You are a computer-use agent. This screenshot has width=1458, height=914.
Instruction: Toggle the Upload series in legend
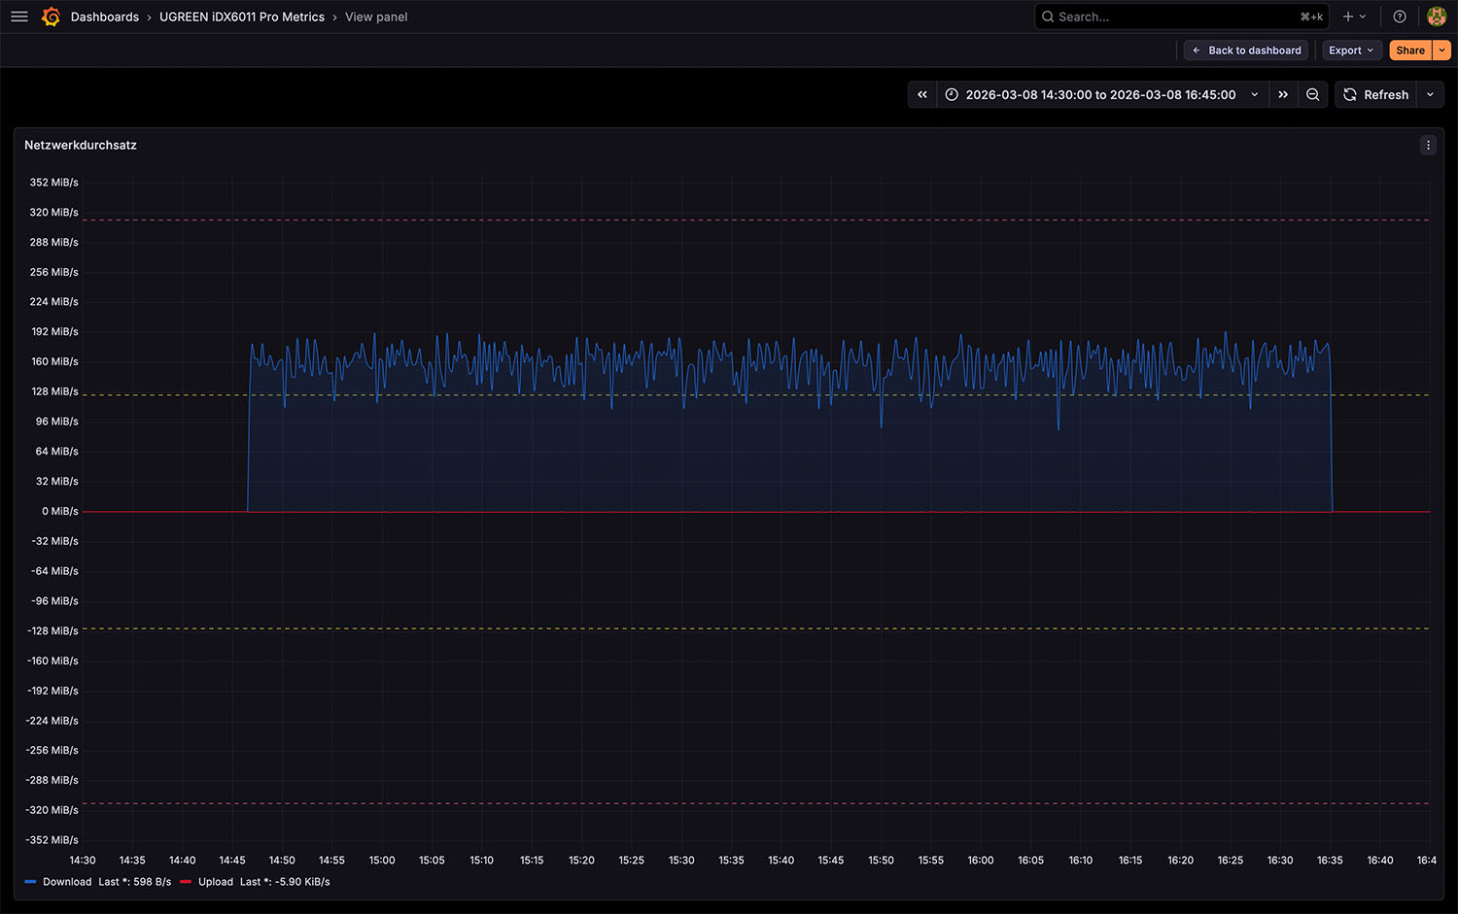(x=216, y=882)
